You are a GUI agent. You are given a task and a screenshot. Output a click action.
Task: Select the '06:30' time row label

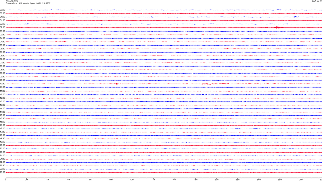[2, 56]
